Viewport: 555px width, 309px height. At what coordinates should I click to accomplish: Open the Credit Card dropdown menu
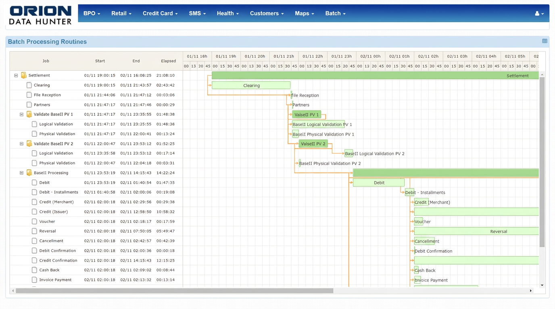point(160,13)
